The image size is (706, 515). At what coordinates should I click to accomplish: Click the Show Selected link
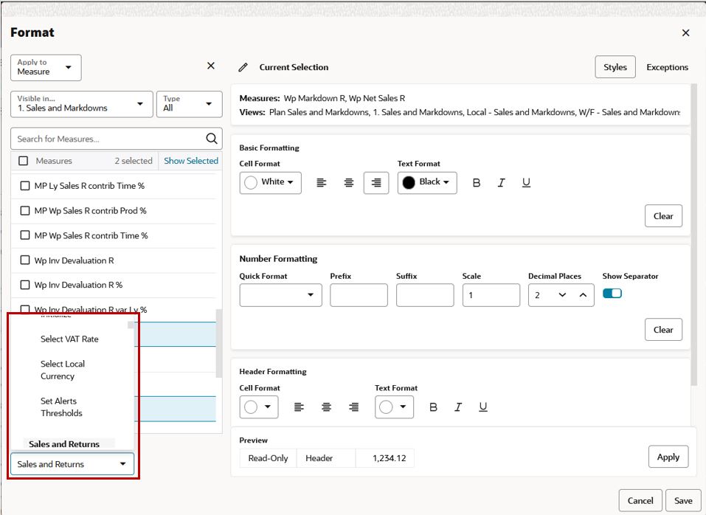pyautogui.click(x=191, y=161)
